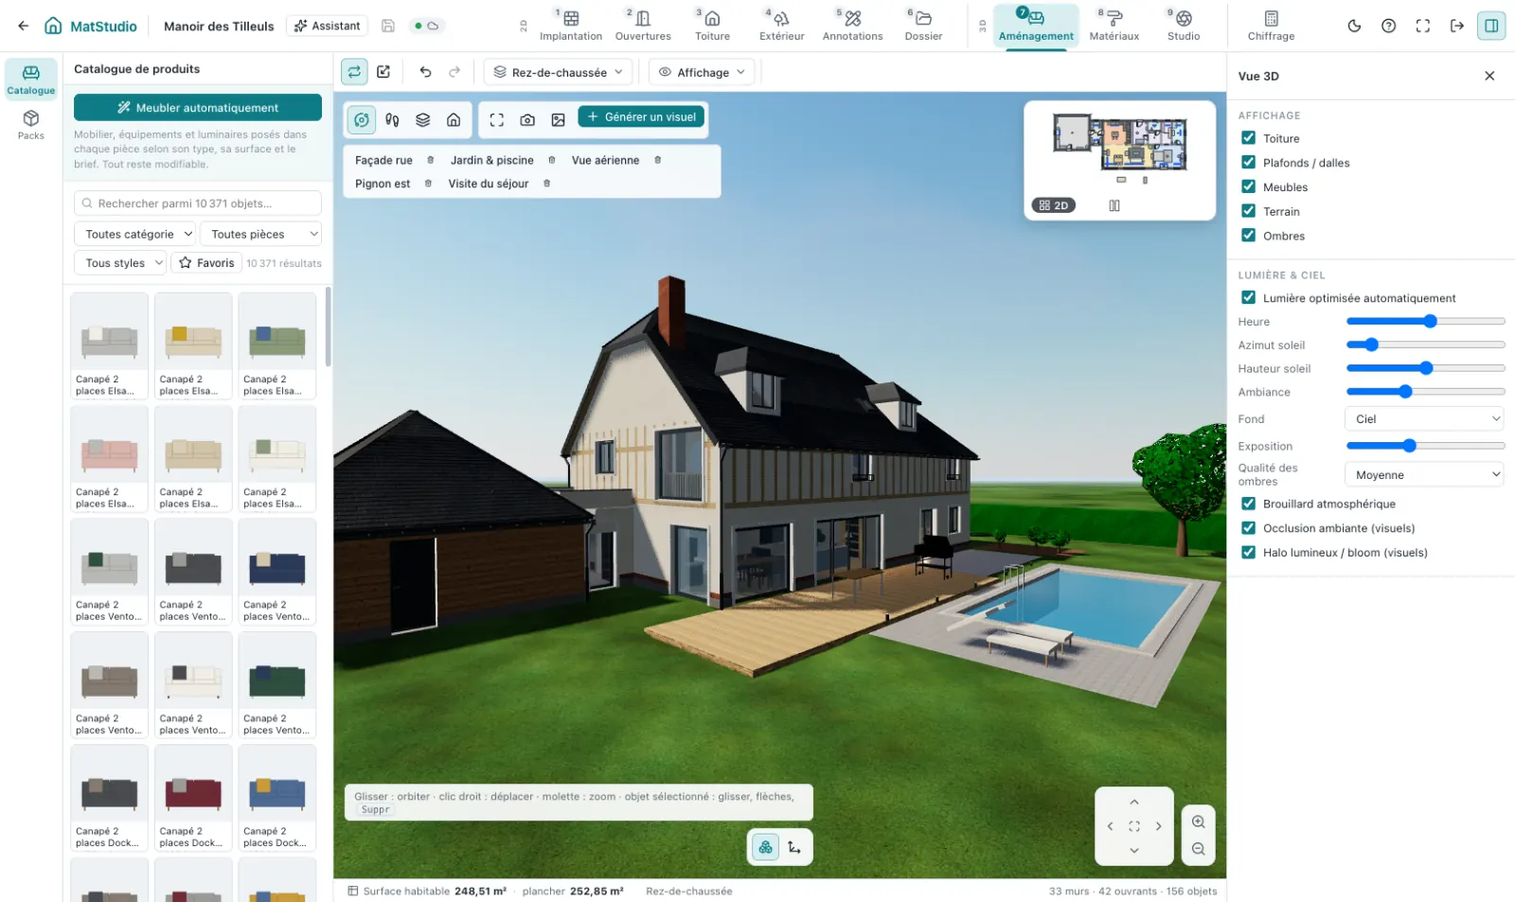Select the orbit camera mode icon
Viewport: 1515px width, 902px height.
point(361,119)
